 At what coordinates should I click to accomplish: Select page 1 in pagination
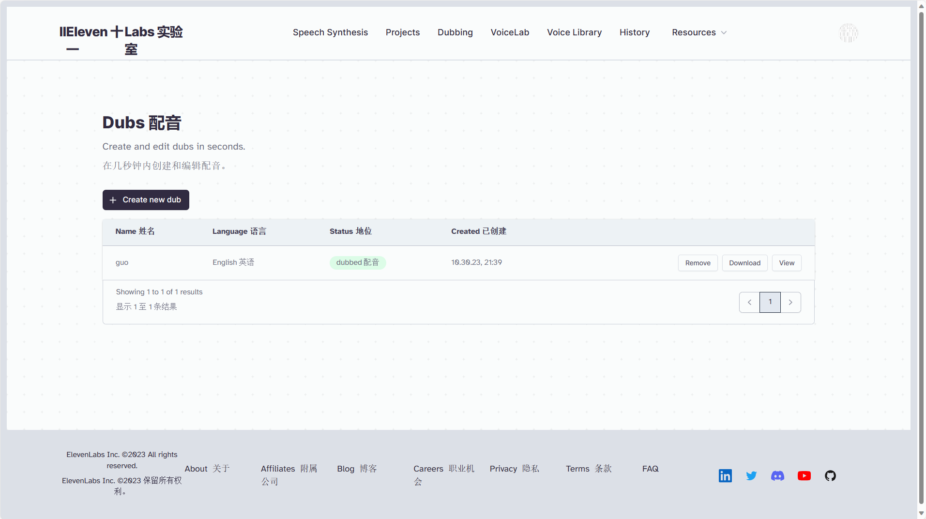[770, 302]
